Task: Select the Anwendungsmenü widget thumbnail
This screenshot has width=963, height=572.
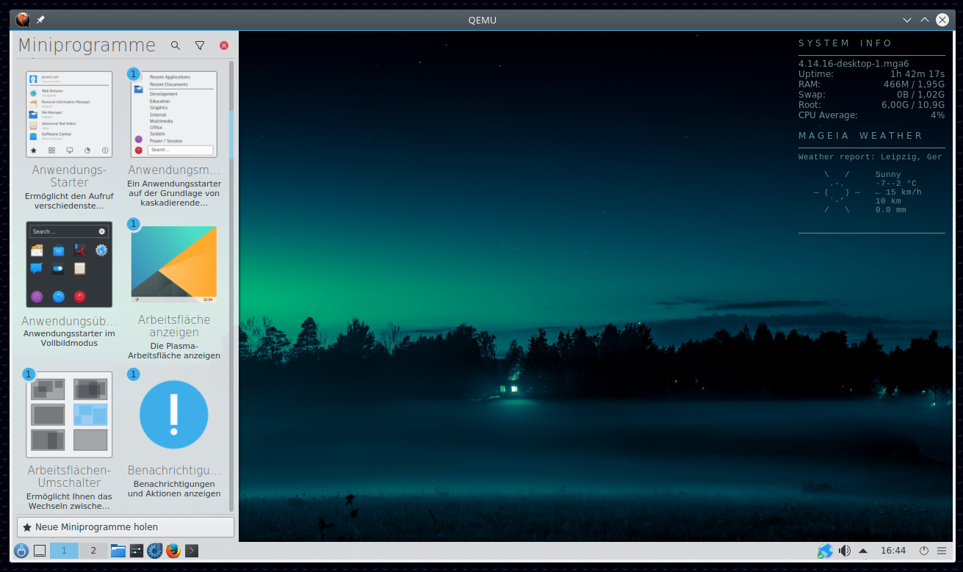Action: click(174, 115)
